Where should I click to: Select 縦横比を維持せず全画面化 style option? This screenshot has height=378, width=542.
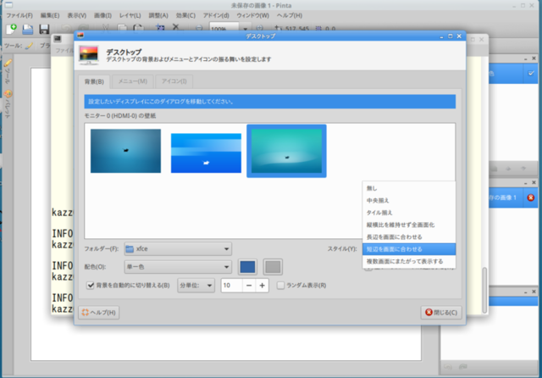point(409,225)
